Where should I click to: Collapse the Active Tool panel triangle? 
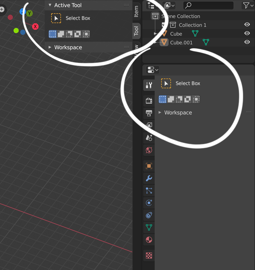[50, 5]
